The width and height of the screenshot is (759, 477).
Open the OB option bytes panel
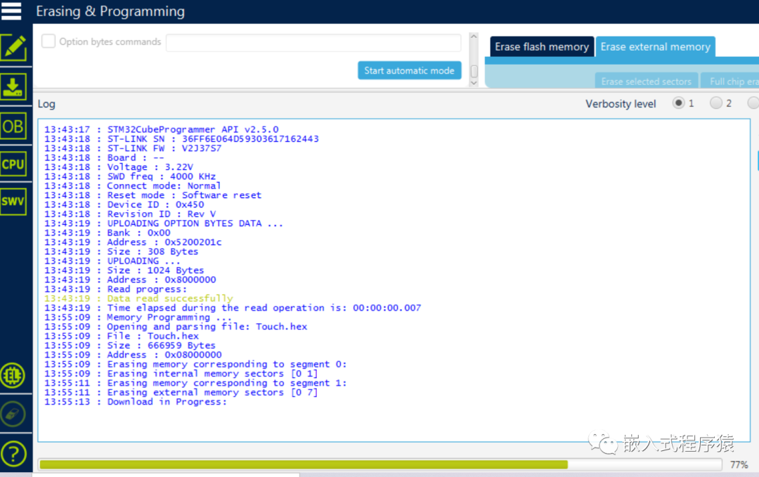14,126
